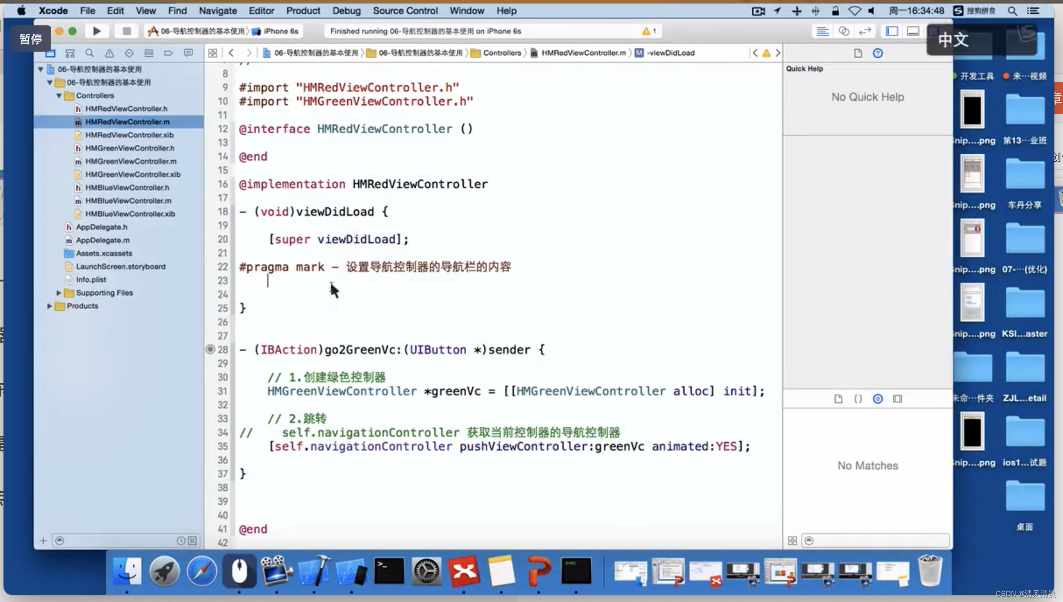1063x602 pixels.
Task: Click the Spotlight search icon in menu bar
Action: point(1012,10)
